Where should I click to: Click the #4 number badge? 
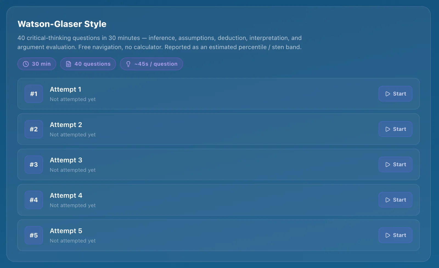(x=34, y=200)
